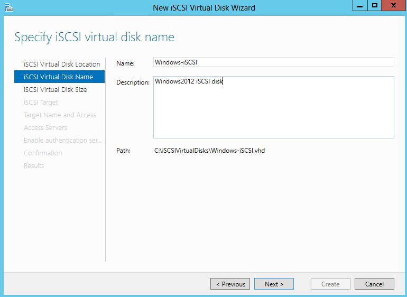Viewport: 407px width, 297px height.
Task: Click the Name field containing Windows-iSCSI
Action: click(273, 62)
